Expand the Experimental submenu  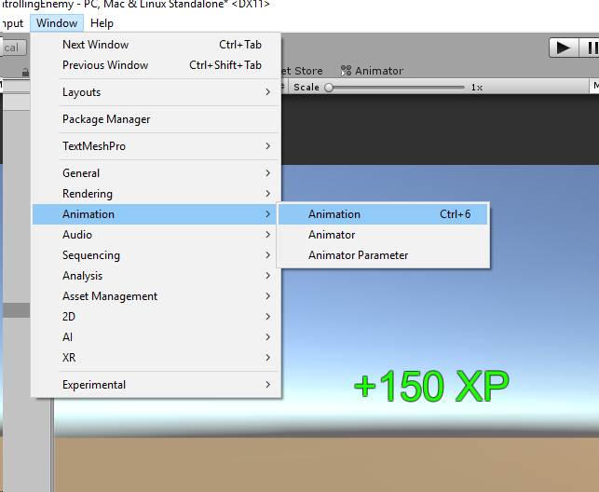pos(157,385)
